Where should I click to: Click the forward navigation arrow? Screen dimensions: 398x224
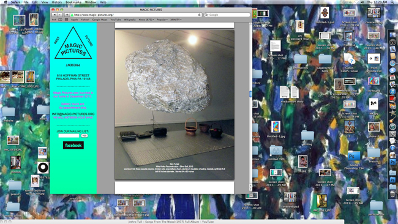tap(59, 15)
